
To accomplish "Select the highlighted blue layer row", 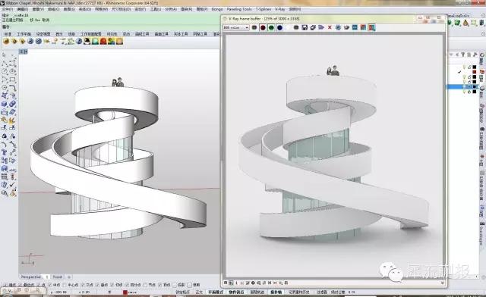I will click(x=462, y=87).
